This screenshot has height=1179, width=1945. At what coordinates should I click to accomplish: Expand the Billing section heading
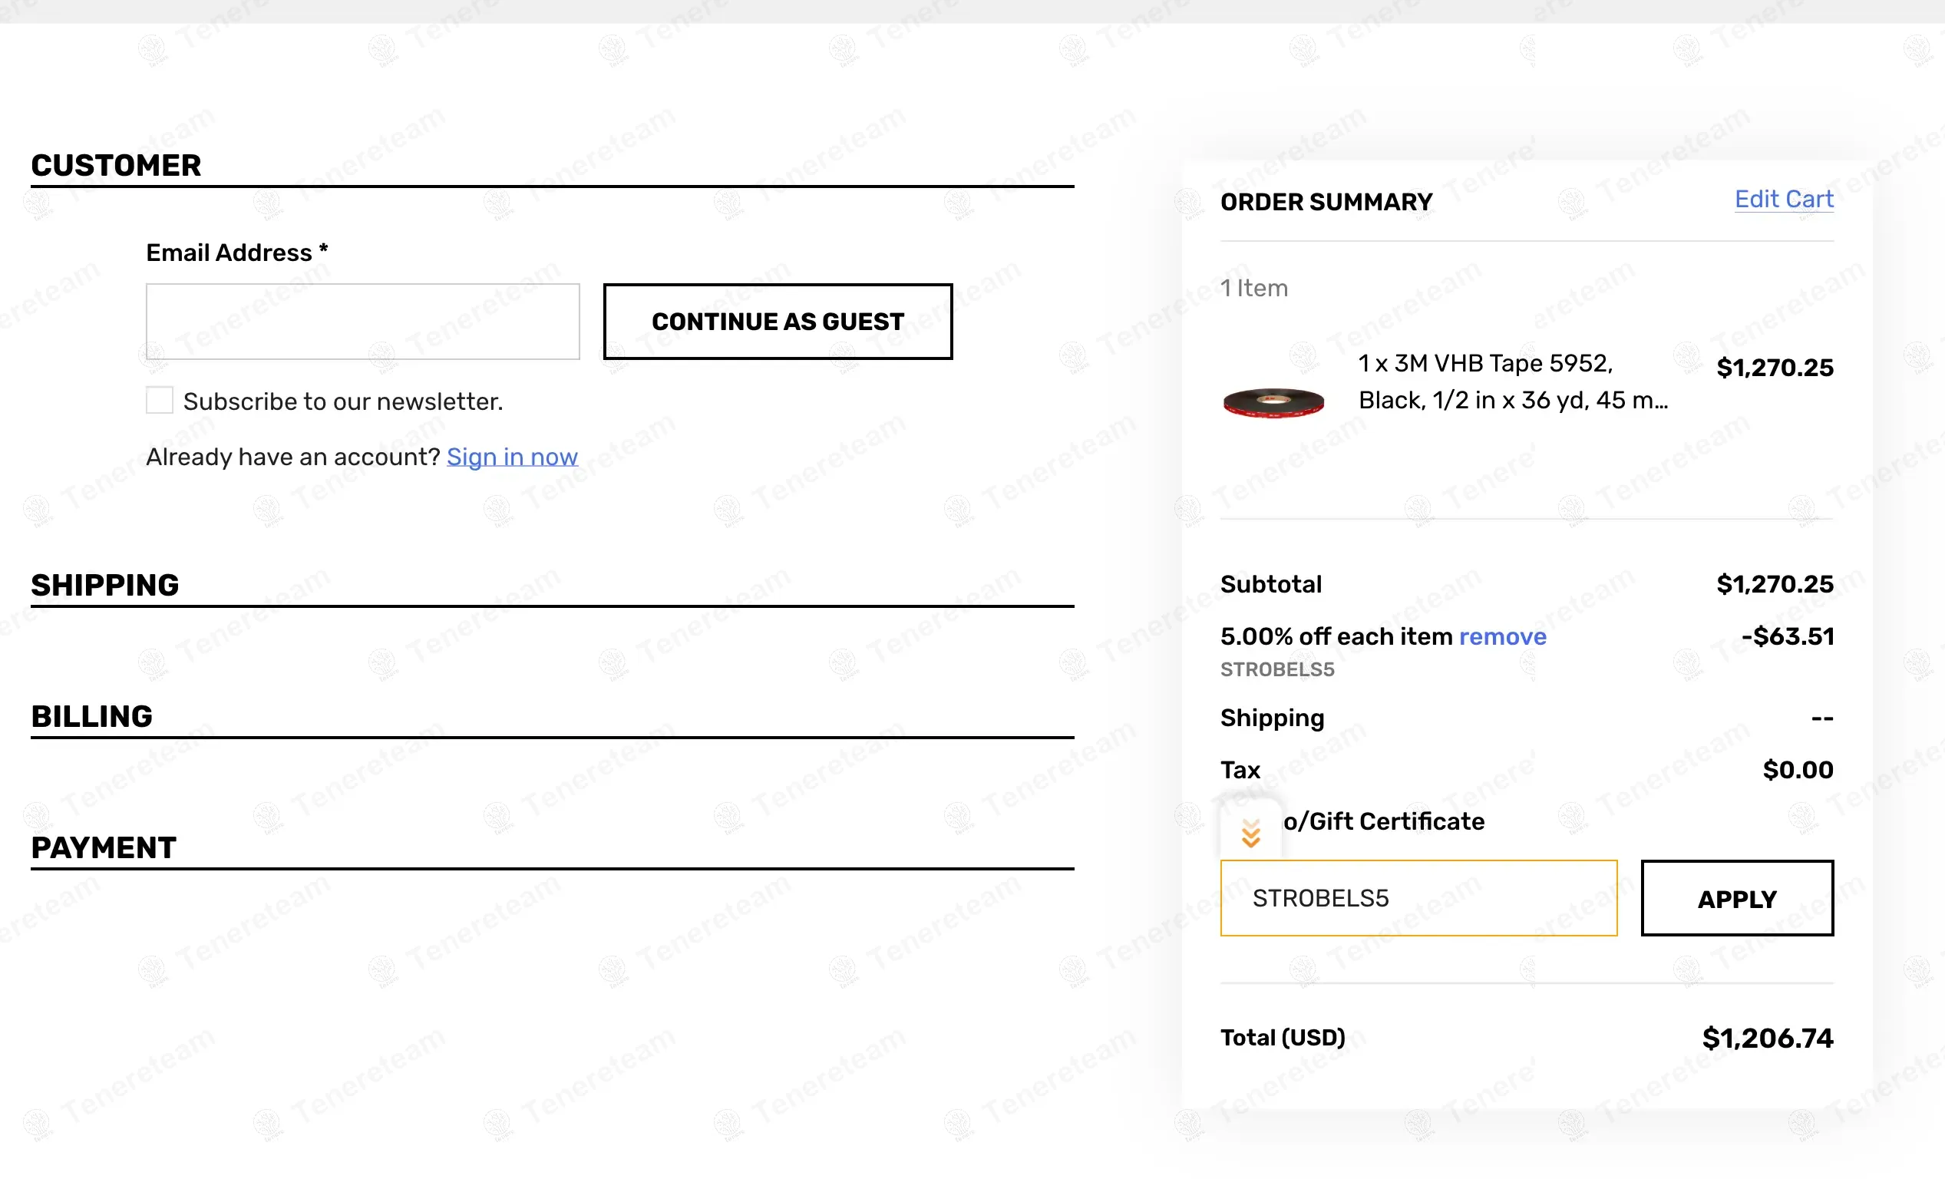pyautogui.click(x=91, y=715)
